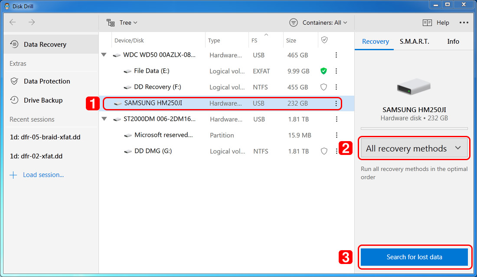477x277 pixels.
Task: Go forward with the right arrow
Action: 32,22
